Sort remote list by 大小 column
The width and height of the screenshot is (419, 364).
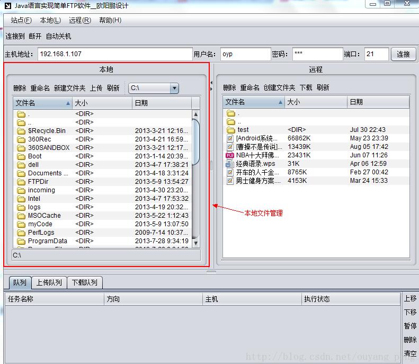[316, 102]
